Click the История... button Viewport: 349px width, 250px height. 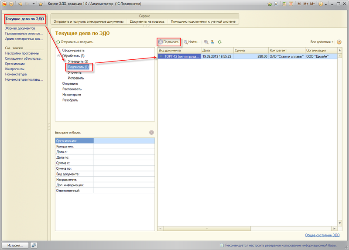tap(15, 245)
